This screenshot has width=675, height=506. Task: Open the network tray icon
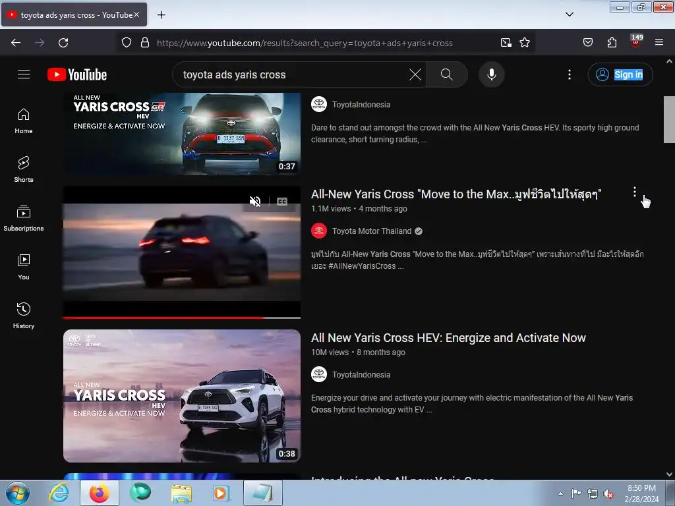[593, 493]
